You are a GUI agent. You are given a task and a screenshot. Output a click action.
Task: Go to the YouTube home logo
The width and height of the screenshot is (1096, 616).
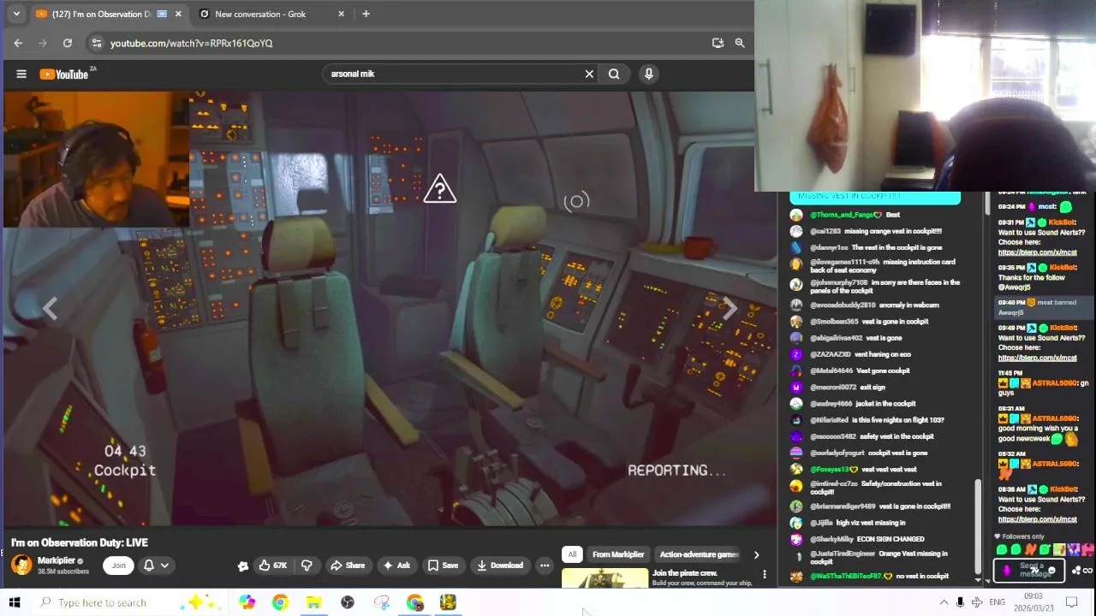point(64,74)
